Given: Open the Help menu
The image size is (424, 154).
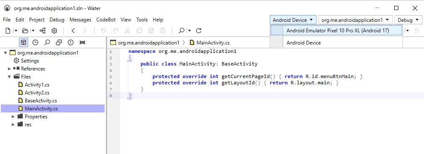Looking at the screenshot, I should [x=158, y=20].
